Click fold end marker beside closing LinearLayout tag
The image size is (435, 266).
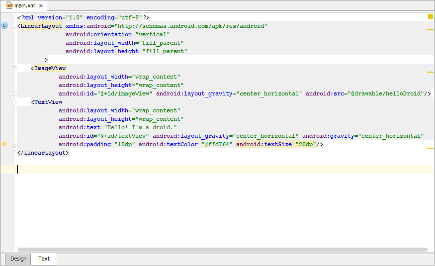coord(14,153)
